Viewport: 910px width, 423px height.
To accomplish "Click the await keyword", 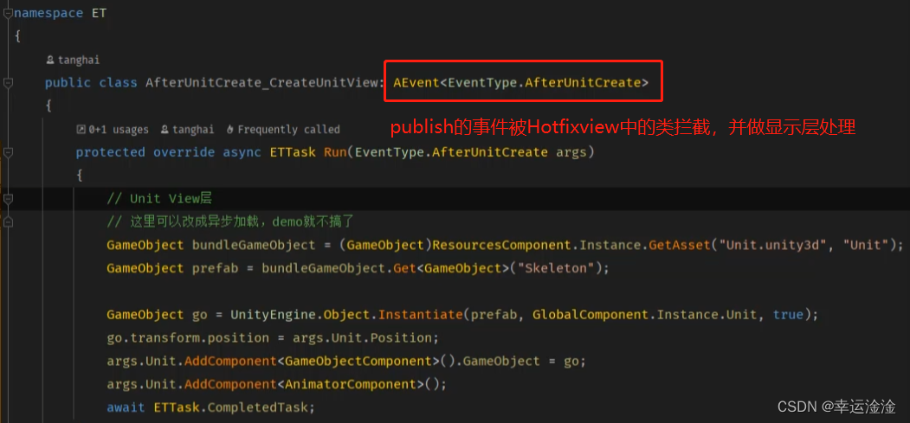I will point(126,407).
